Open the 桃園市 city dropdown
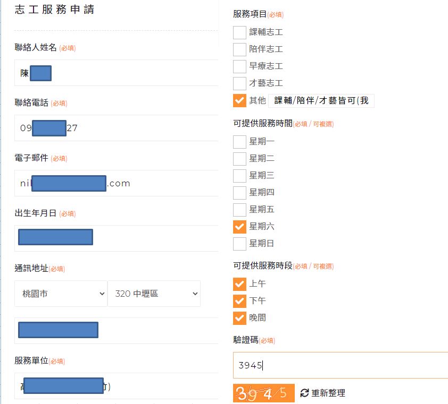 (x=61, y=294)
